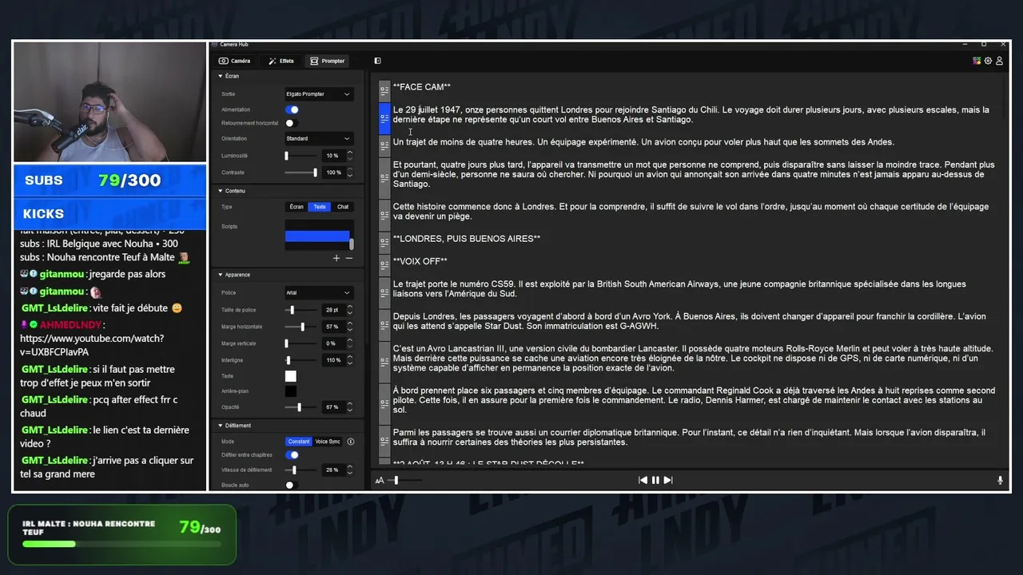Click GMT_LsLdelire name on 'vite fait je débute'
The height and width of the screenshot is (575, 1023).
[54, 308]
